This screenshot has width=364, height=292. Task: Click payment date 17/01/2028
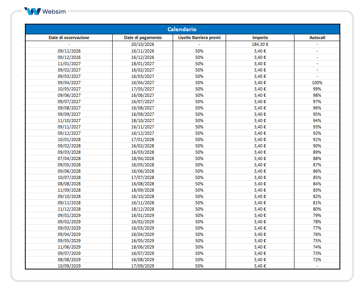pos(143,139)
